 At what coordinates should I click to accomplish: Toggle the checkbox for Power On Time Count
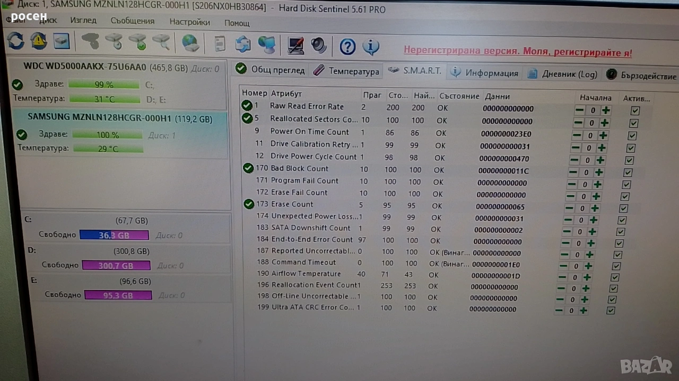(x=632, y=136)
